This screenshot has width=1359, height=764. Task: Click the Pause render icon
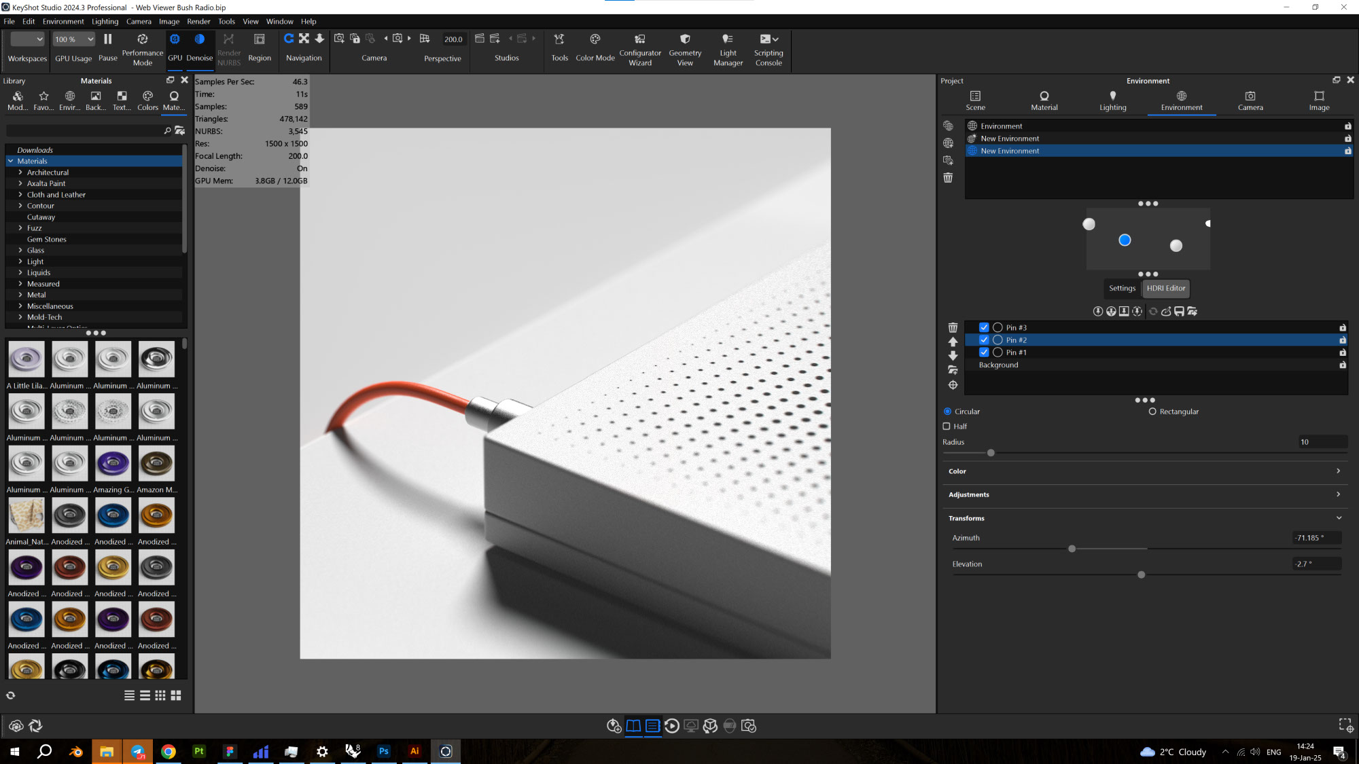[107, 39]
